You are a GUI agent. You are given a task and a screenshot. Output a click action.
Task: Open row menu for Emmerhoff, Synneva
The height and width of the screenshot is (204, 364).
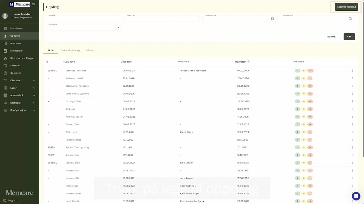[x=353, y=93]
